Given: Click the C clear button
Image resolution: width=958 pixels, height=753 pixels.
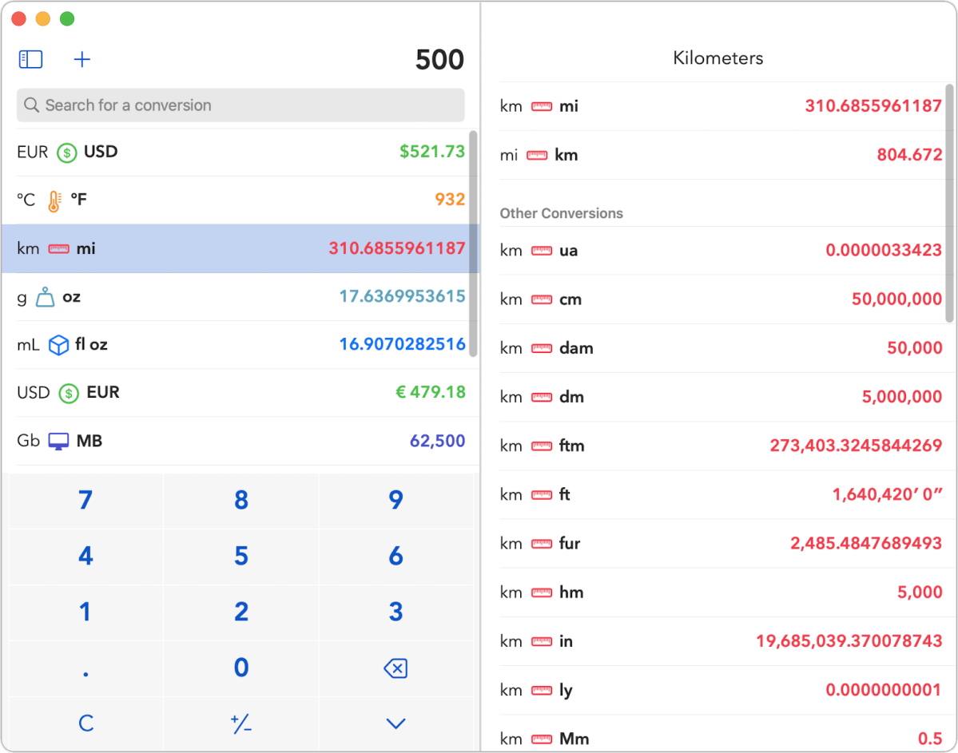Looking at the screenshot, I should coord(86,723).
